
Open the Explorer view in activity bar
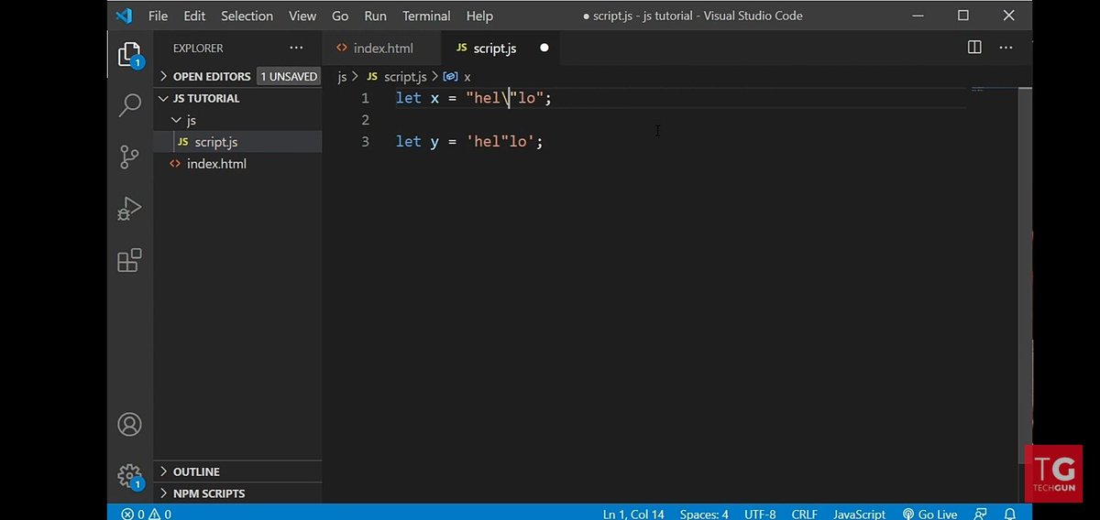pyautogui.click(x=129, y=54)
